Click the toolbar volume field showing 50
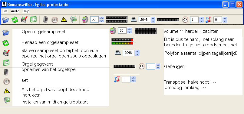Screen dimensions: 244x114 click(94, 20)
